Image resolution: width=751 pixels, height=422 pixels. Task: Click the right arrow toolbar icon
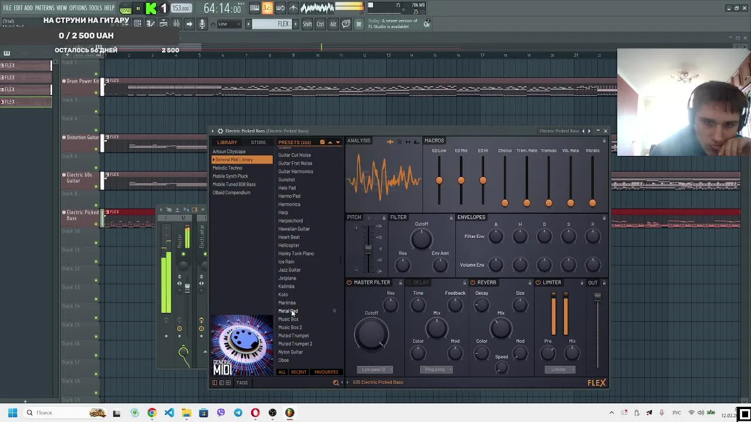point(189,24)
